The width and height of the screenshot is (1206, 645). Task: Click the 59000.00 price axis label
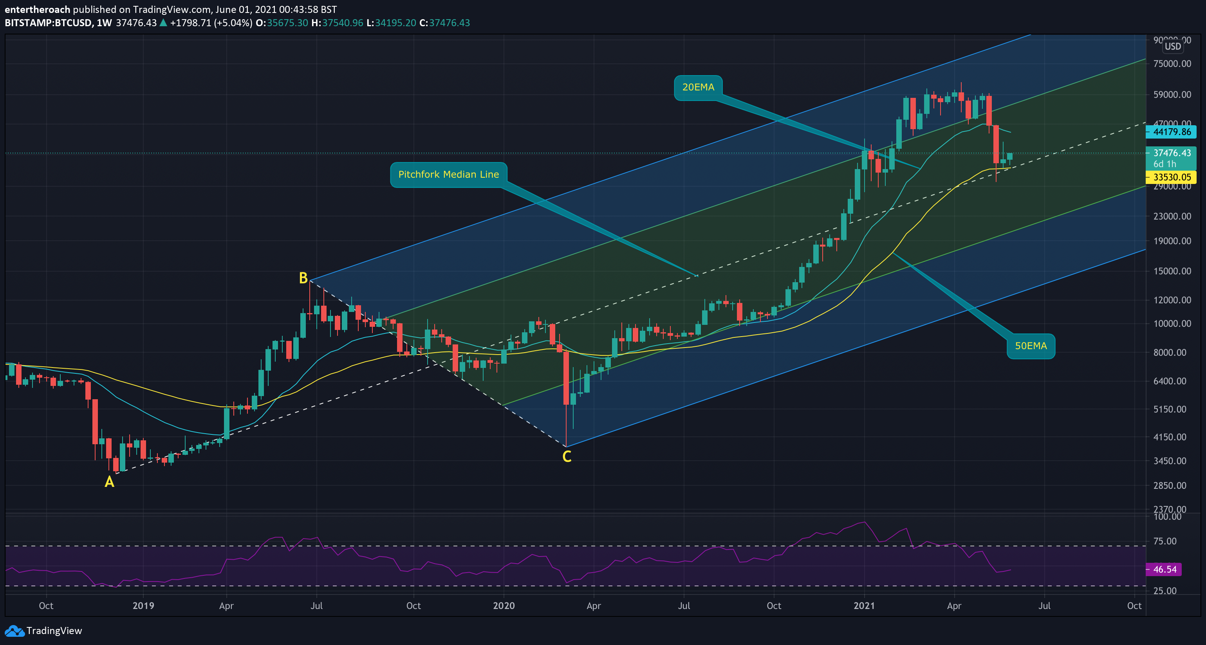pyautogui.click(x=1172, y=95)
